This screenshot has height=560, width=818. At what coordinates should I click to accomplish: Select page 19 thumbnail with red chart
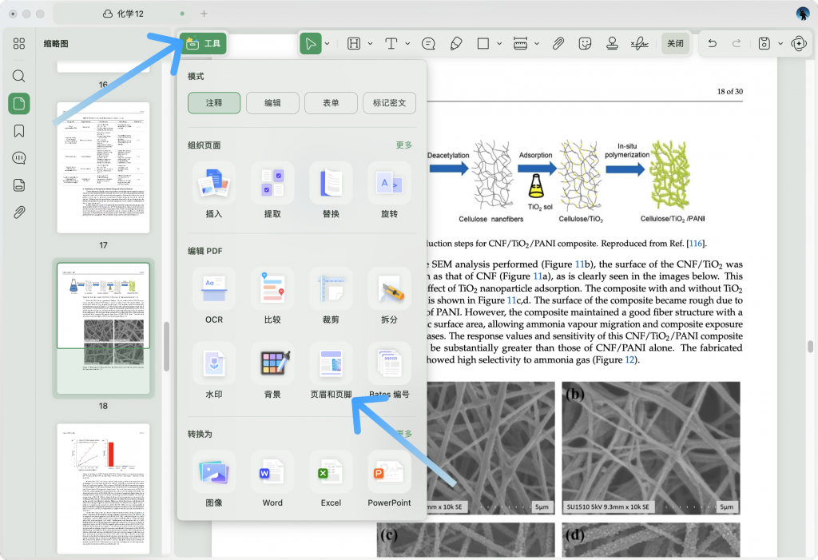[x=103, y=489]
